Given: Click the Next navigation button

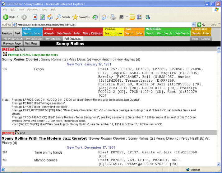Looking at the screenshot, I should pos(17,33).
